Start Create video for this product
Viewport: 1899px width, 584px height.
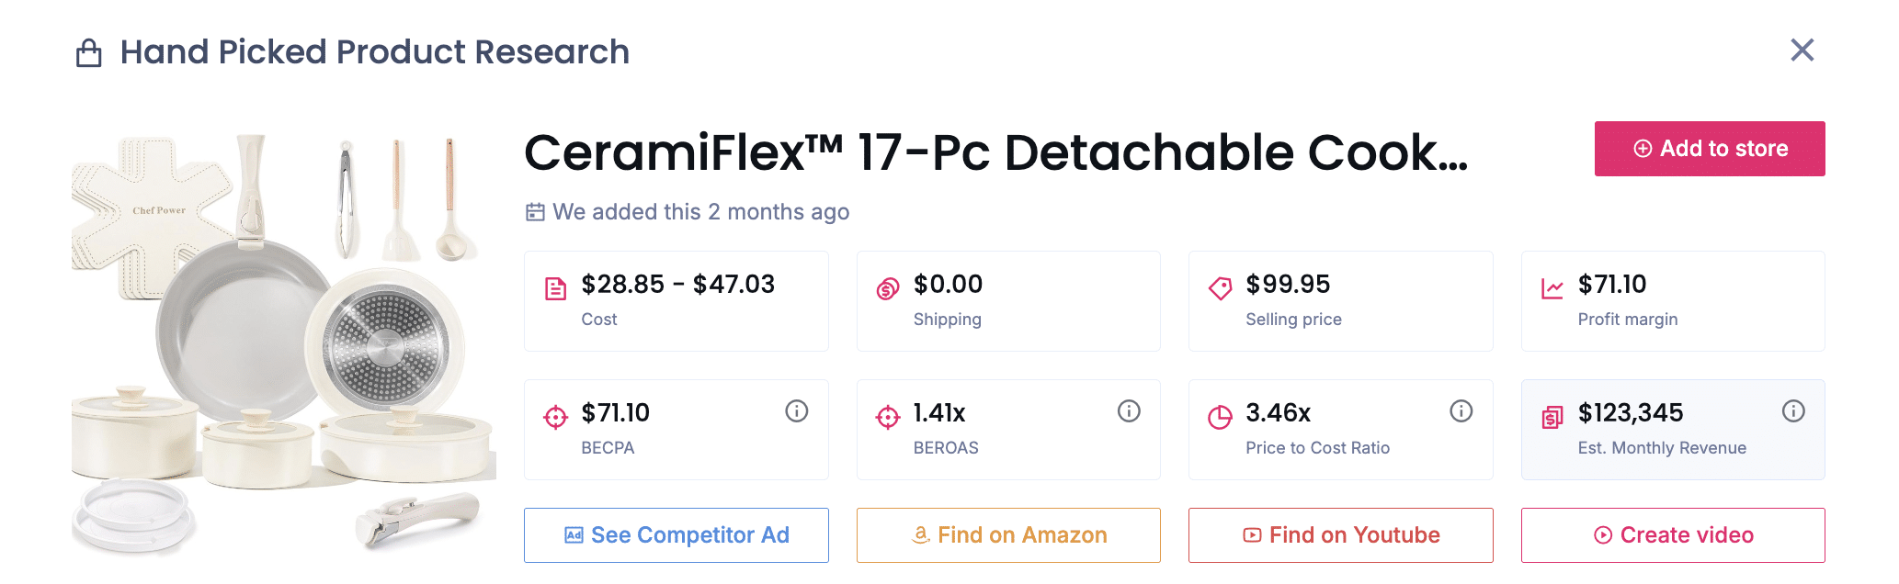tap(1672, 535)
